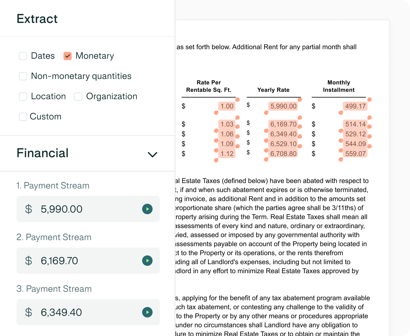The height and width of the screenshot is (336, 410).
Task: Select highlighted 499.17 monthly installment value
Action: [355, 106]
